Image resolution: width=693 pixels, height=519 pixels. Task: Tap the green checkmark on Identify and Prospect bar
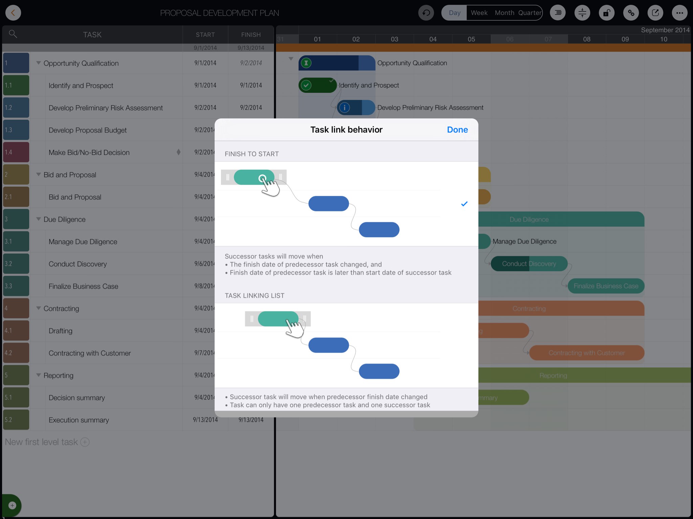click(306, 85)
